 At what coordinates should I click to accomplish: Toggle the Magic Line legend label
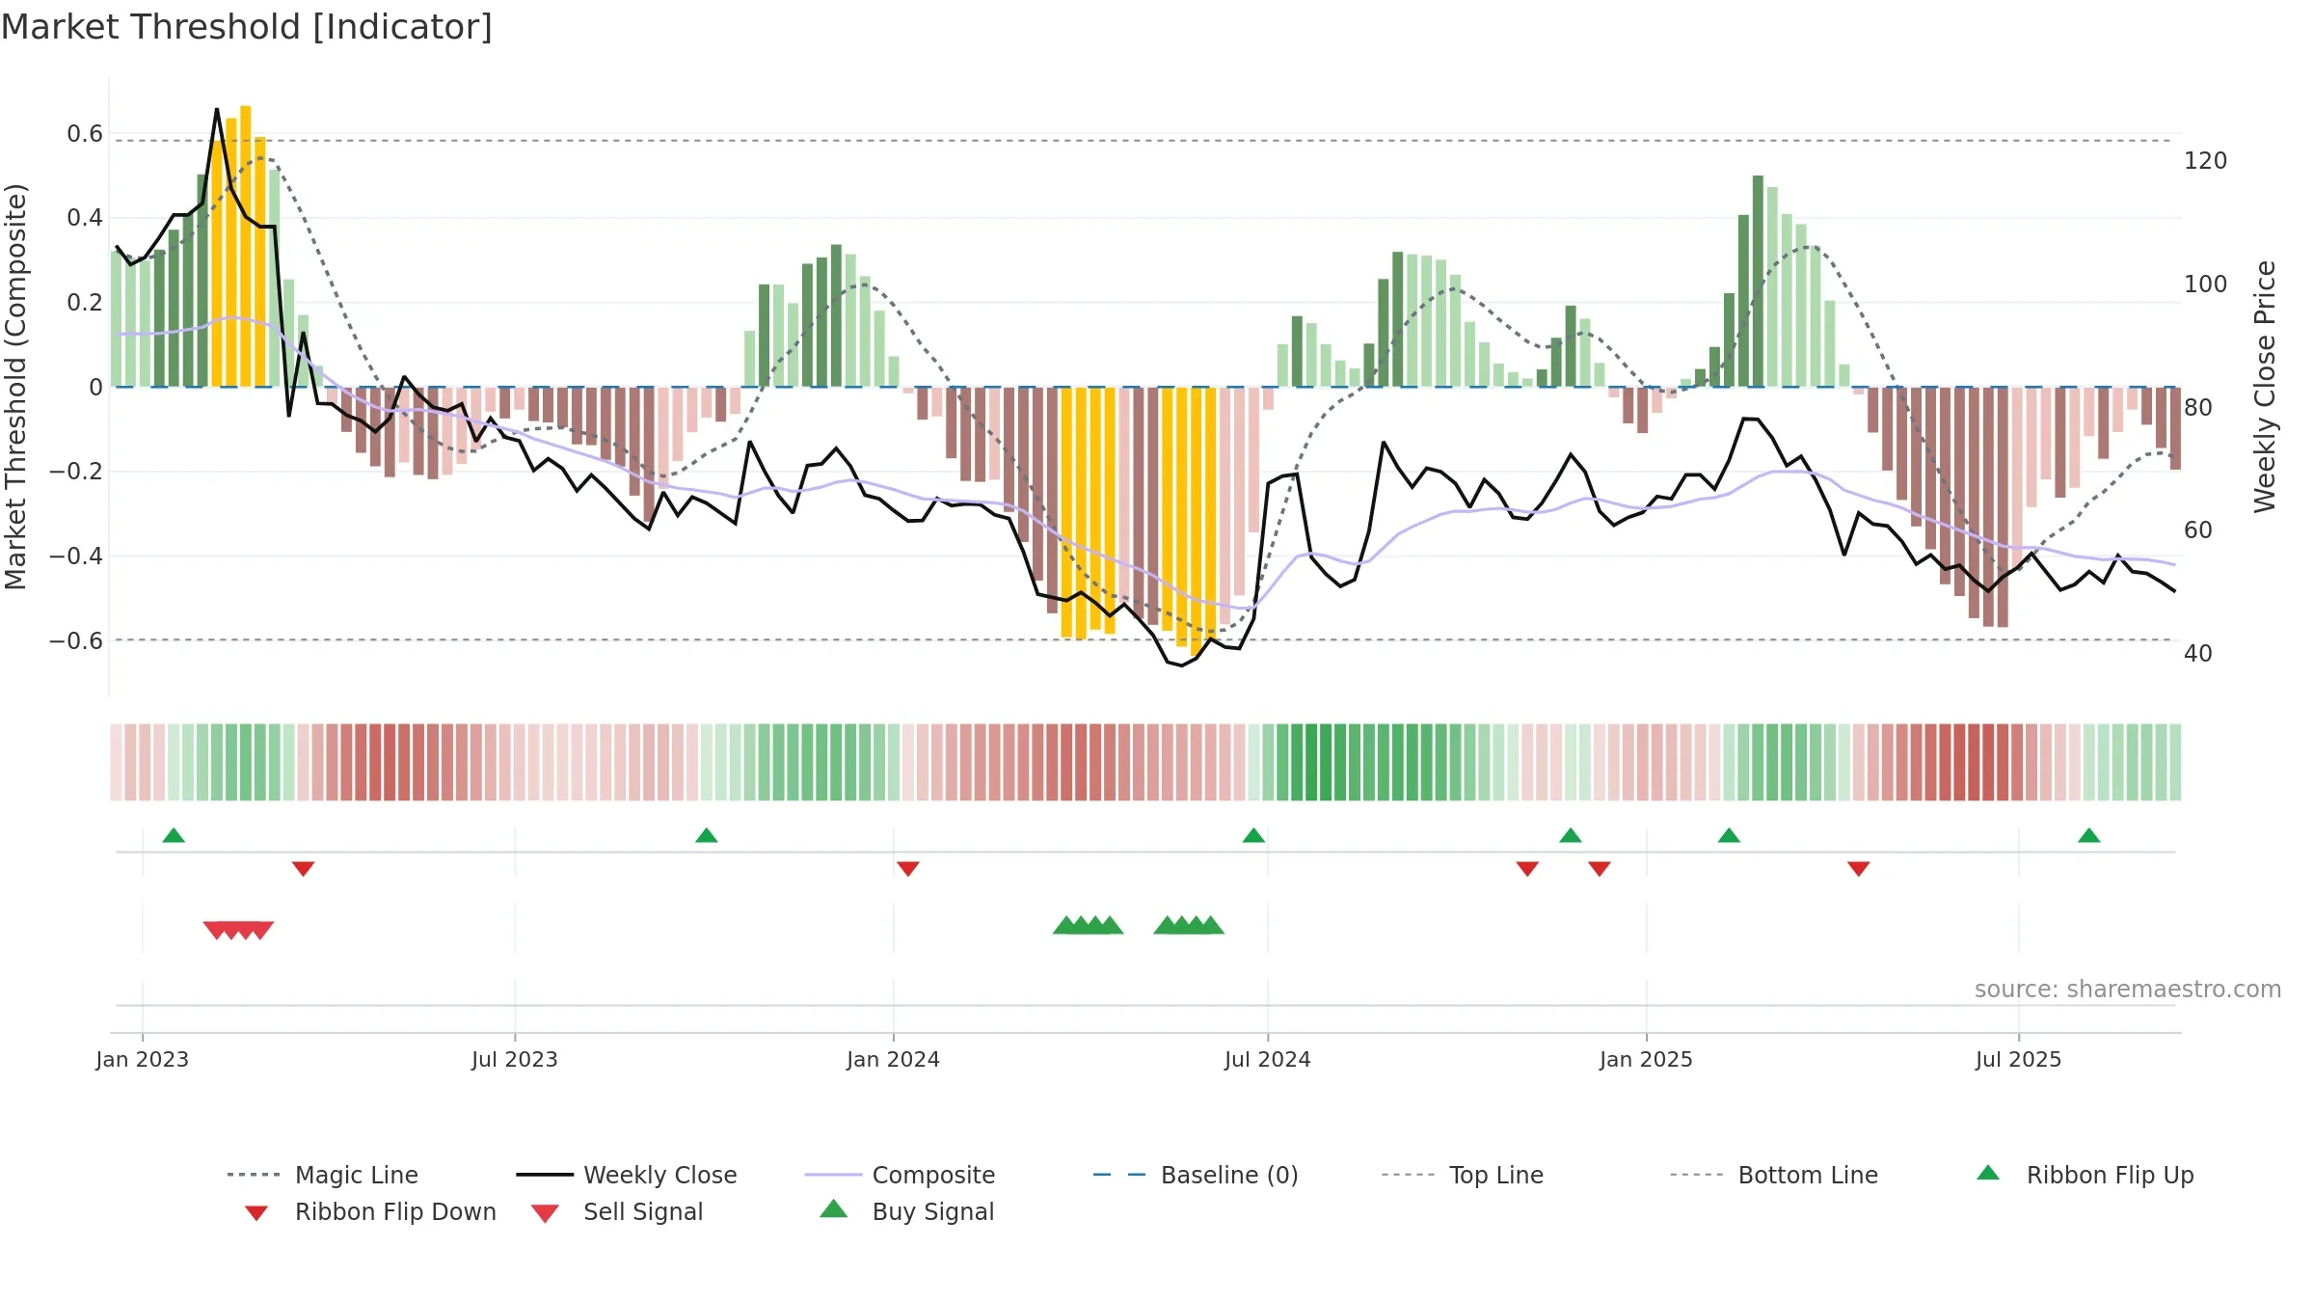[x=357, y=1175]
